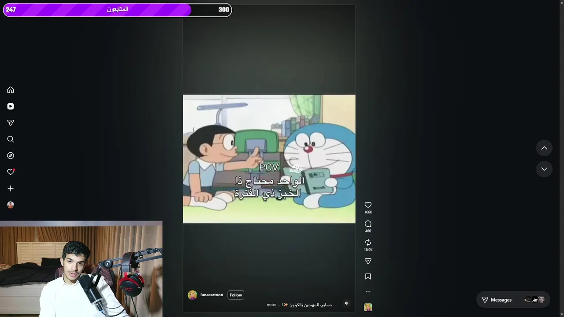Click the avatars in Messages pill
The image size is (564, 317).
pos(535,300)
